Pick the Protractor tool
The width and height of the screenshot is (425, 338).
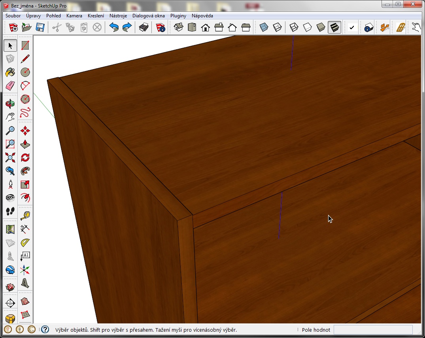click(x=25, y=242)
